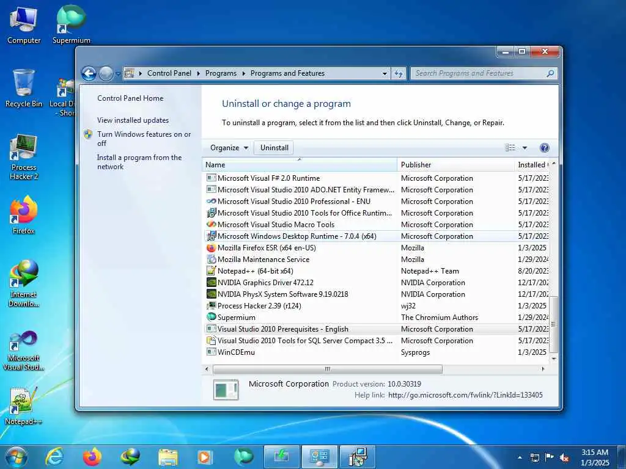Show hidden tray icons arrow
Screen dimensions: 626x469
[x=520, y=458]
